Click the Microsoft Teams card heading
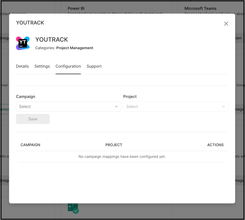This screenshot has width=245, height=220. tap(200, 8)
